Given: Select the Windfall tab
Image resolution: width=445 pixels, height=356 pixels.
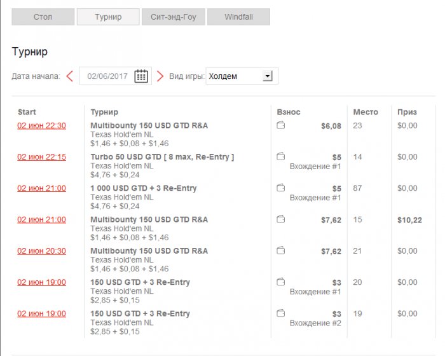Looking at the screenshot, I should pos(238,17).
